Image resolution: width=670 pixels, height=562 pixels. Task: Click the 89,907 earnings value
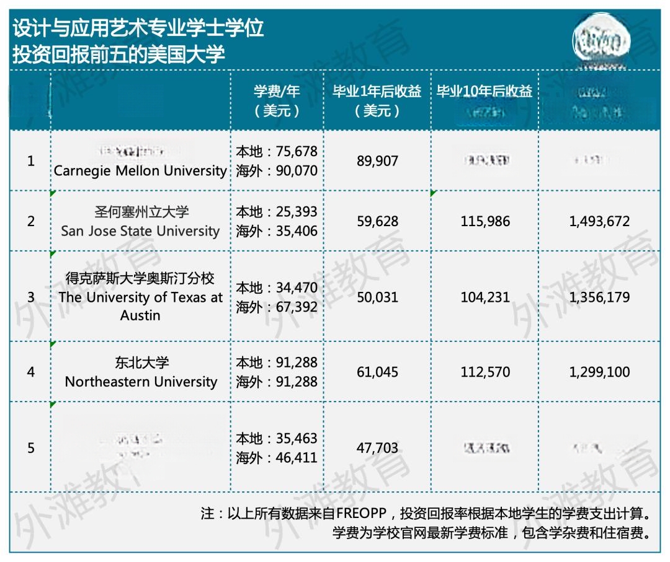click(377, 161)
